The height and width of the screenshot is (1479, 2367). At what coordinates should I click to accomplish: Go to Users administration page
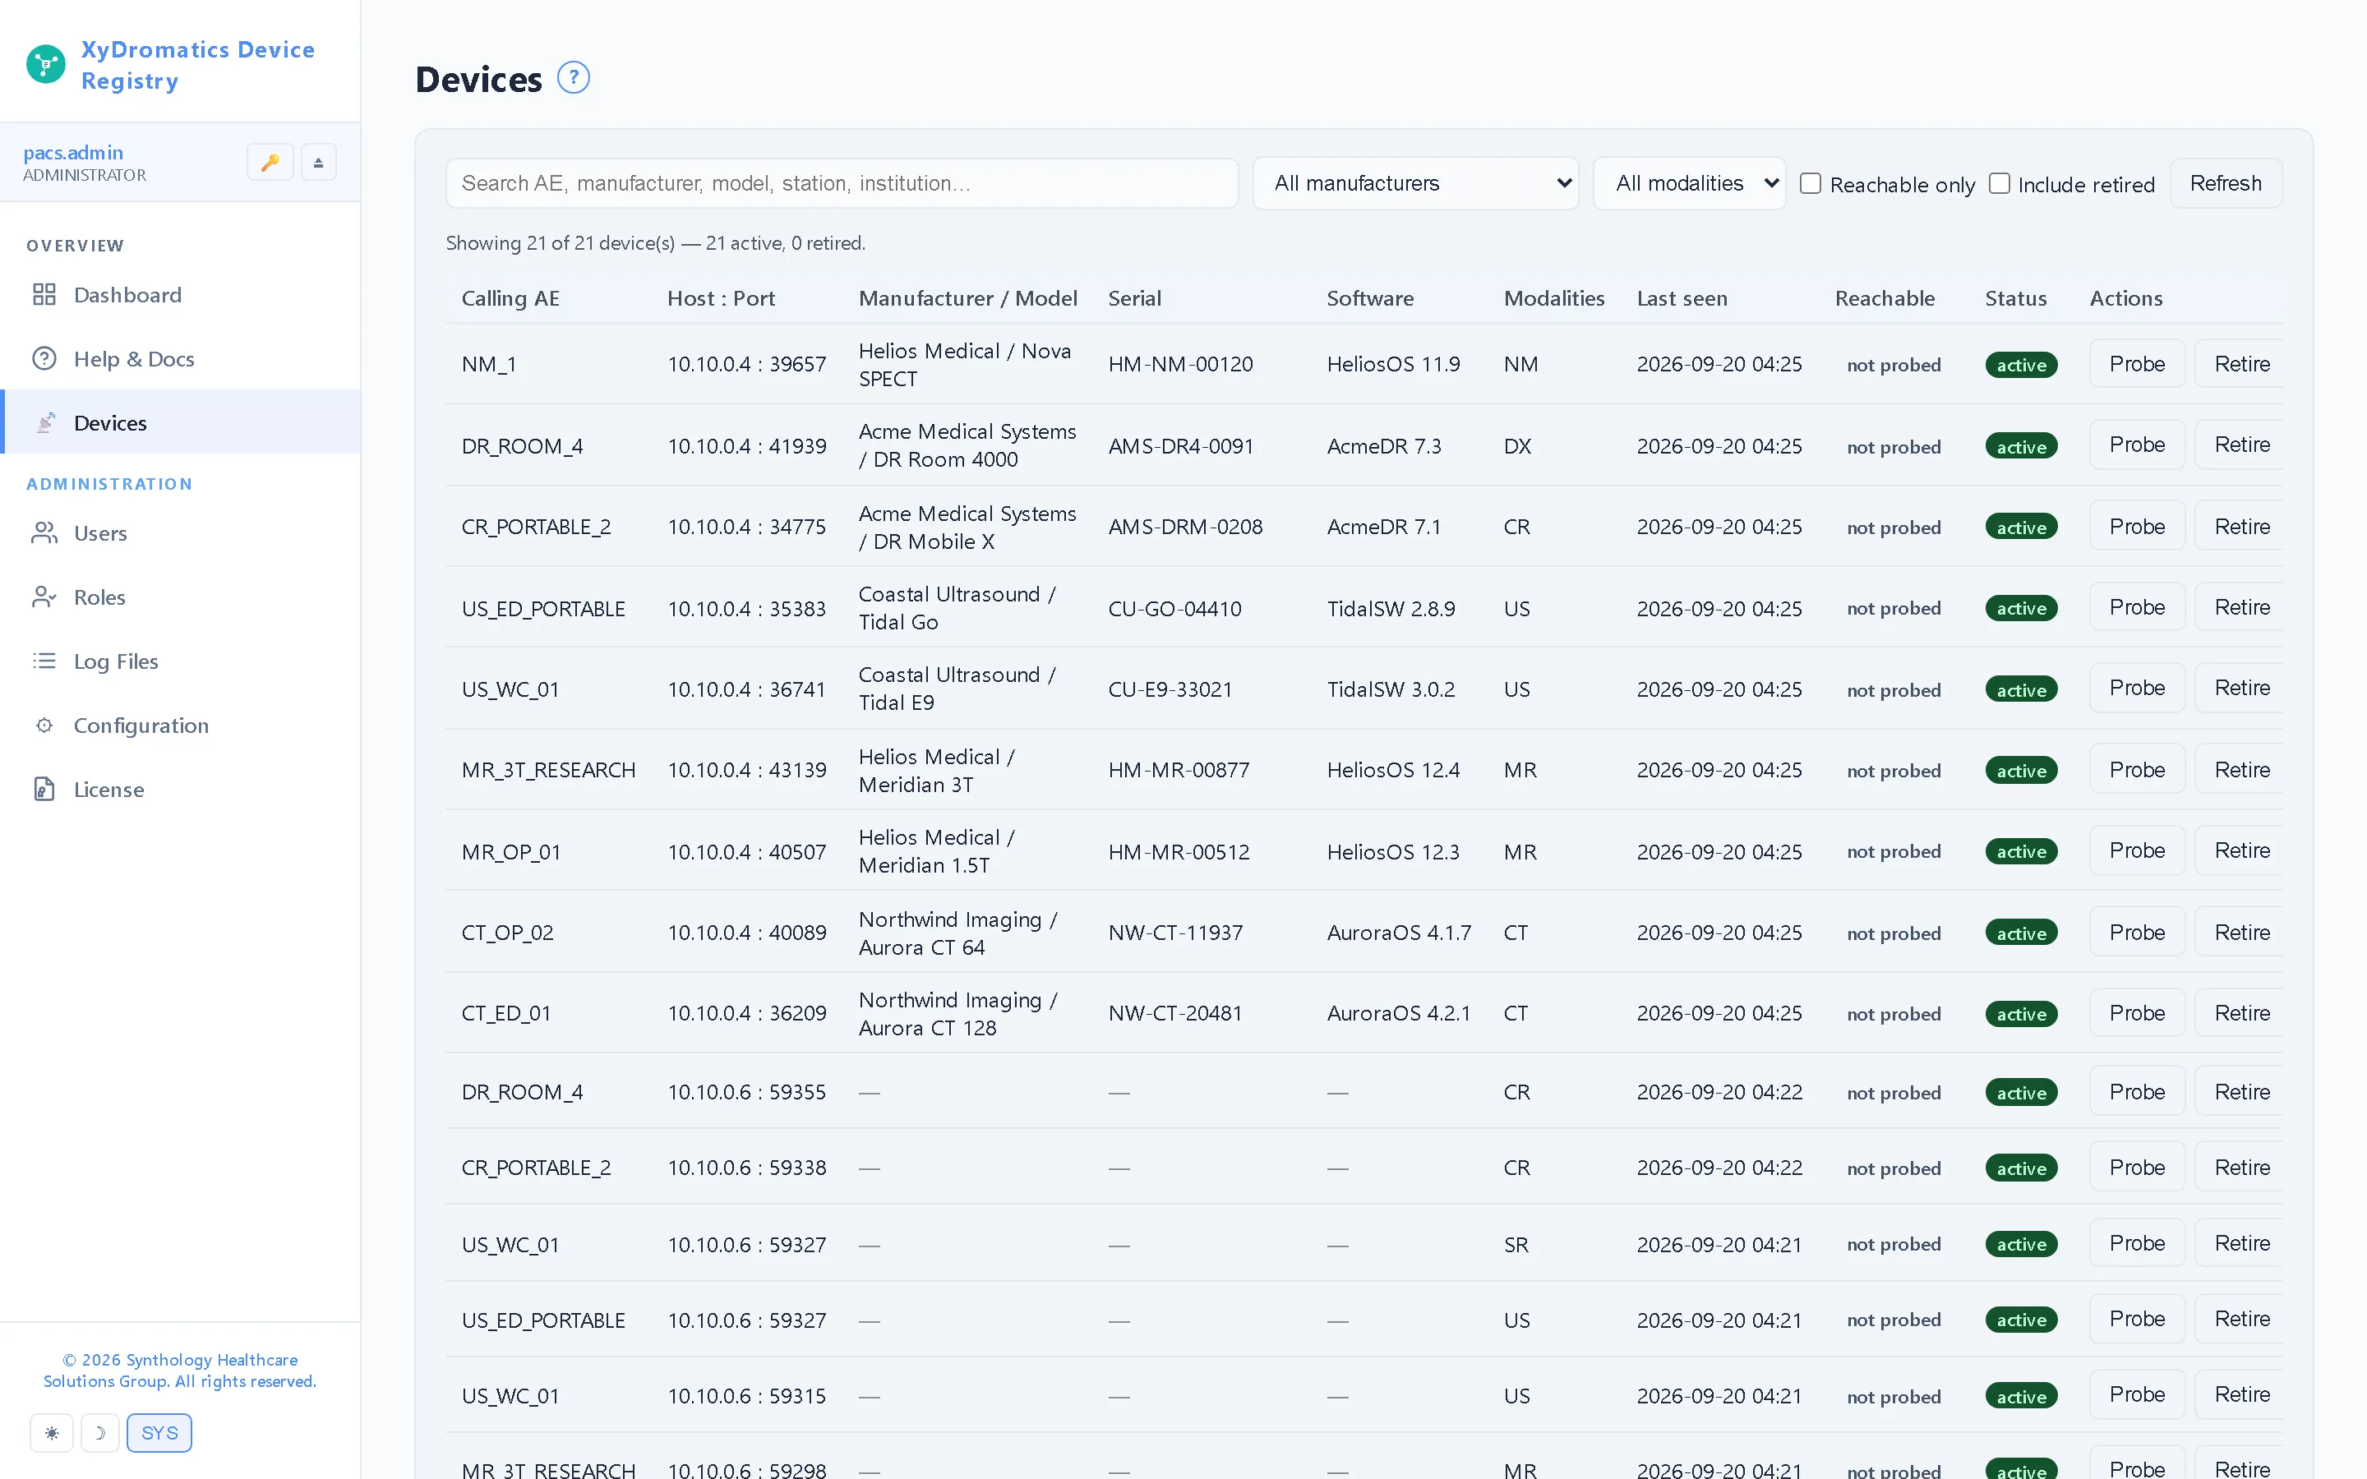tap(180, 533)
